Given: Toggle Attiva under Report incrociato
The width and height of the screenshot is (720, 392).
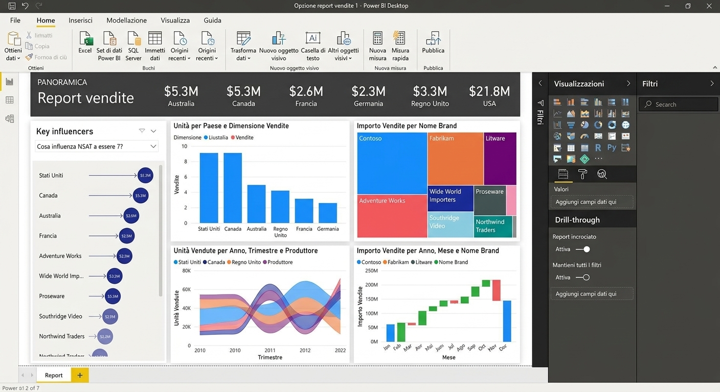Looking at the screenshot, I should [582, 249].
